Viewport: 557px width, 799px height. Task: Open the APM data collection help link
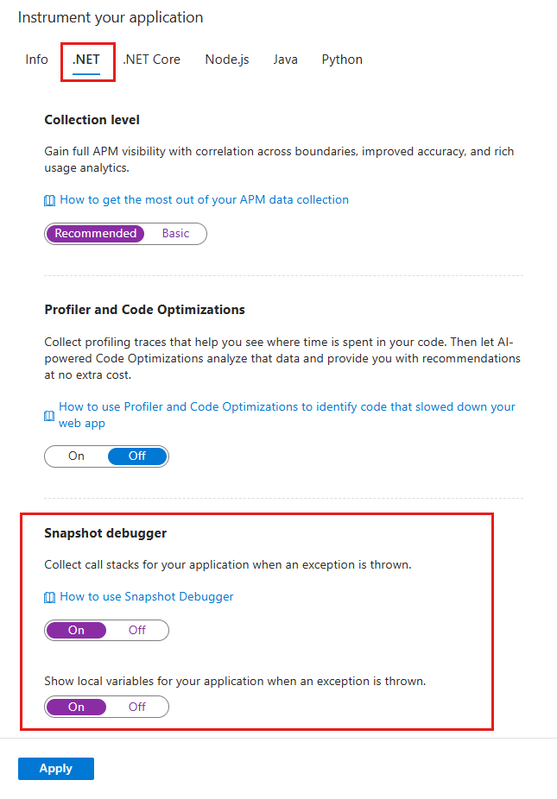coord(205,199)
